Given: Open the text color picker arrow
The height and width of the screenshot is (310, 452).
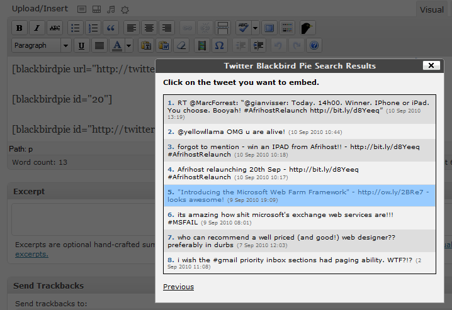Looking at the screenshot, I should pos(129,45).
